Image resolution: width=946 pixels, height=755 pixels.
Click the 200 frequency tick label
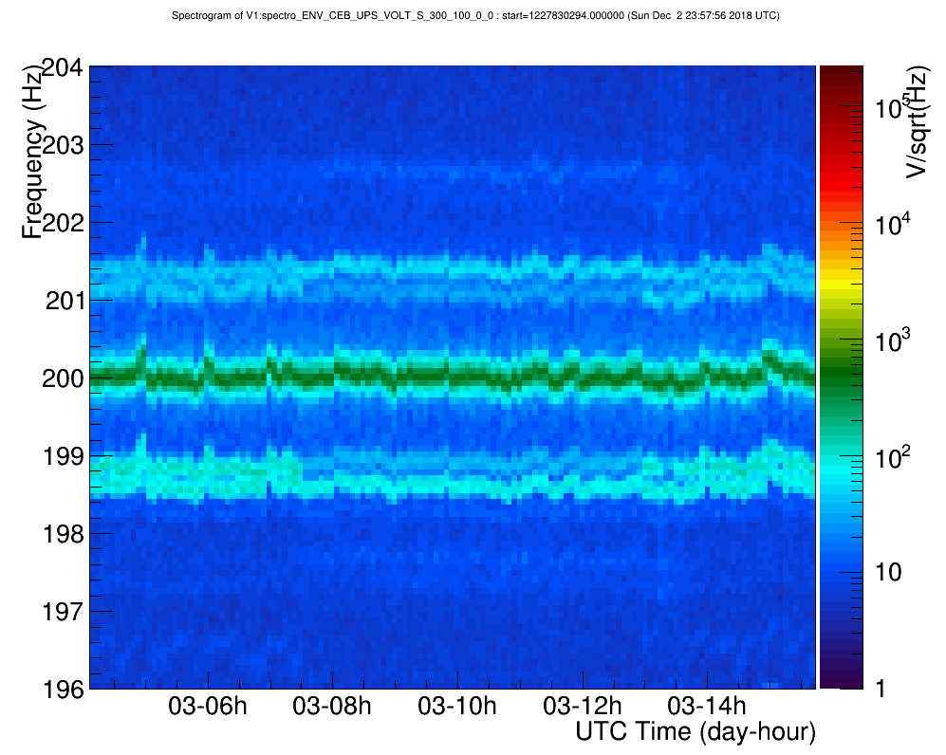(x=62, y=378)
